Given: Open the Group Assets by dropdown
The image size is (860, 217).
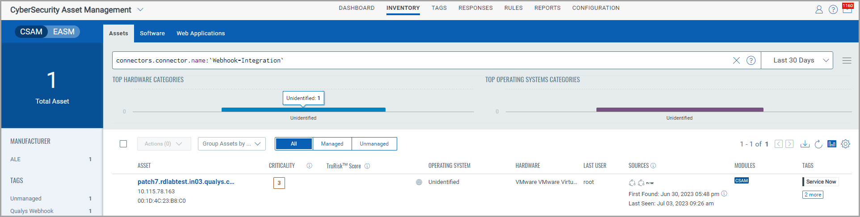Looking at the screenshot, I should coord(231,144).
